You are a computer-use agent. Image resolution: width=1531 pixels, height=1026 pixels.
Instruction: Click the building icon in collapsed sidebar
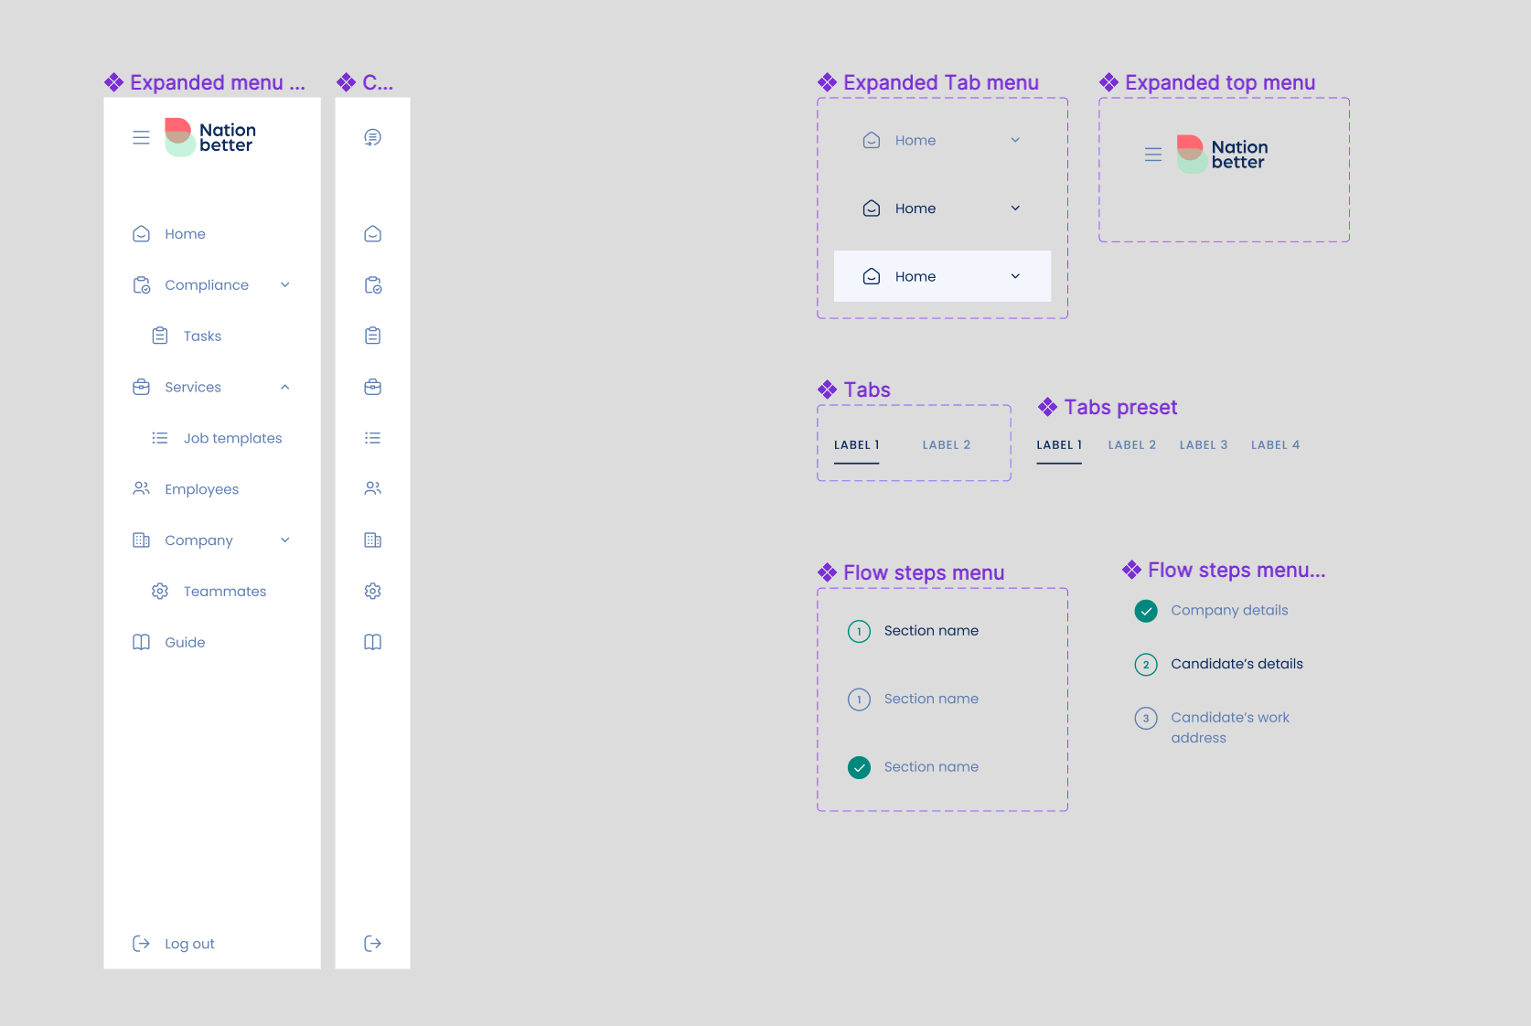click(x=372, y=540)
